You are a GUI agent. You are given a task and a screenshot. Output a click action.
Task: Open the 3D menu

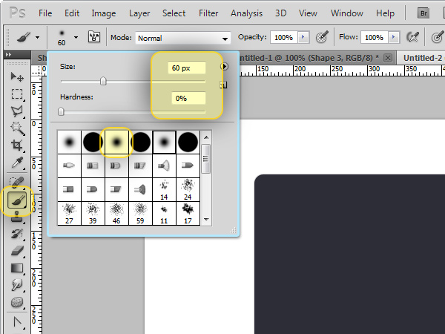[x=280, y=13]
